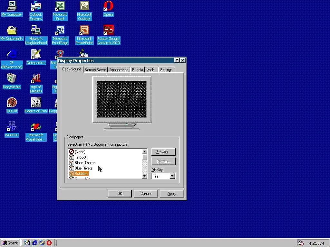Select the Background tab
The image size is (330, 247).
click(72, 69)
